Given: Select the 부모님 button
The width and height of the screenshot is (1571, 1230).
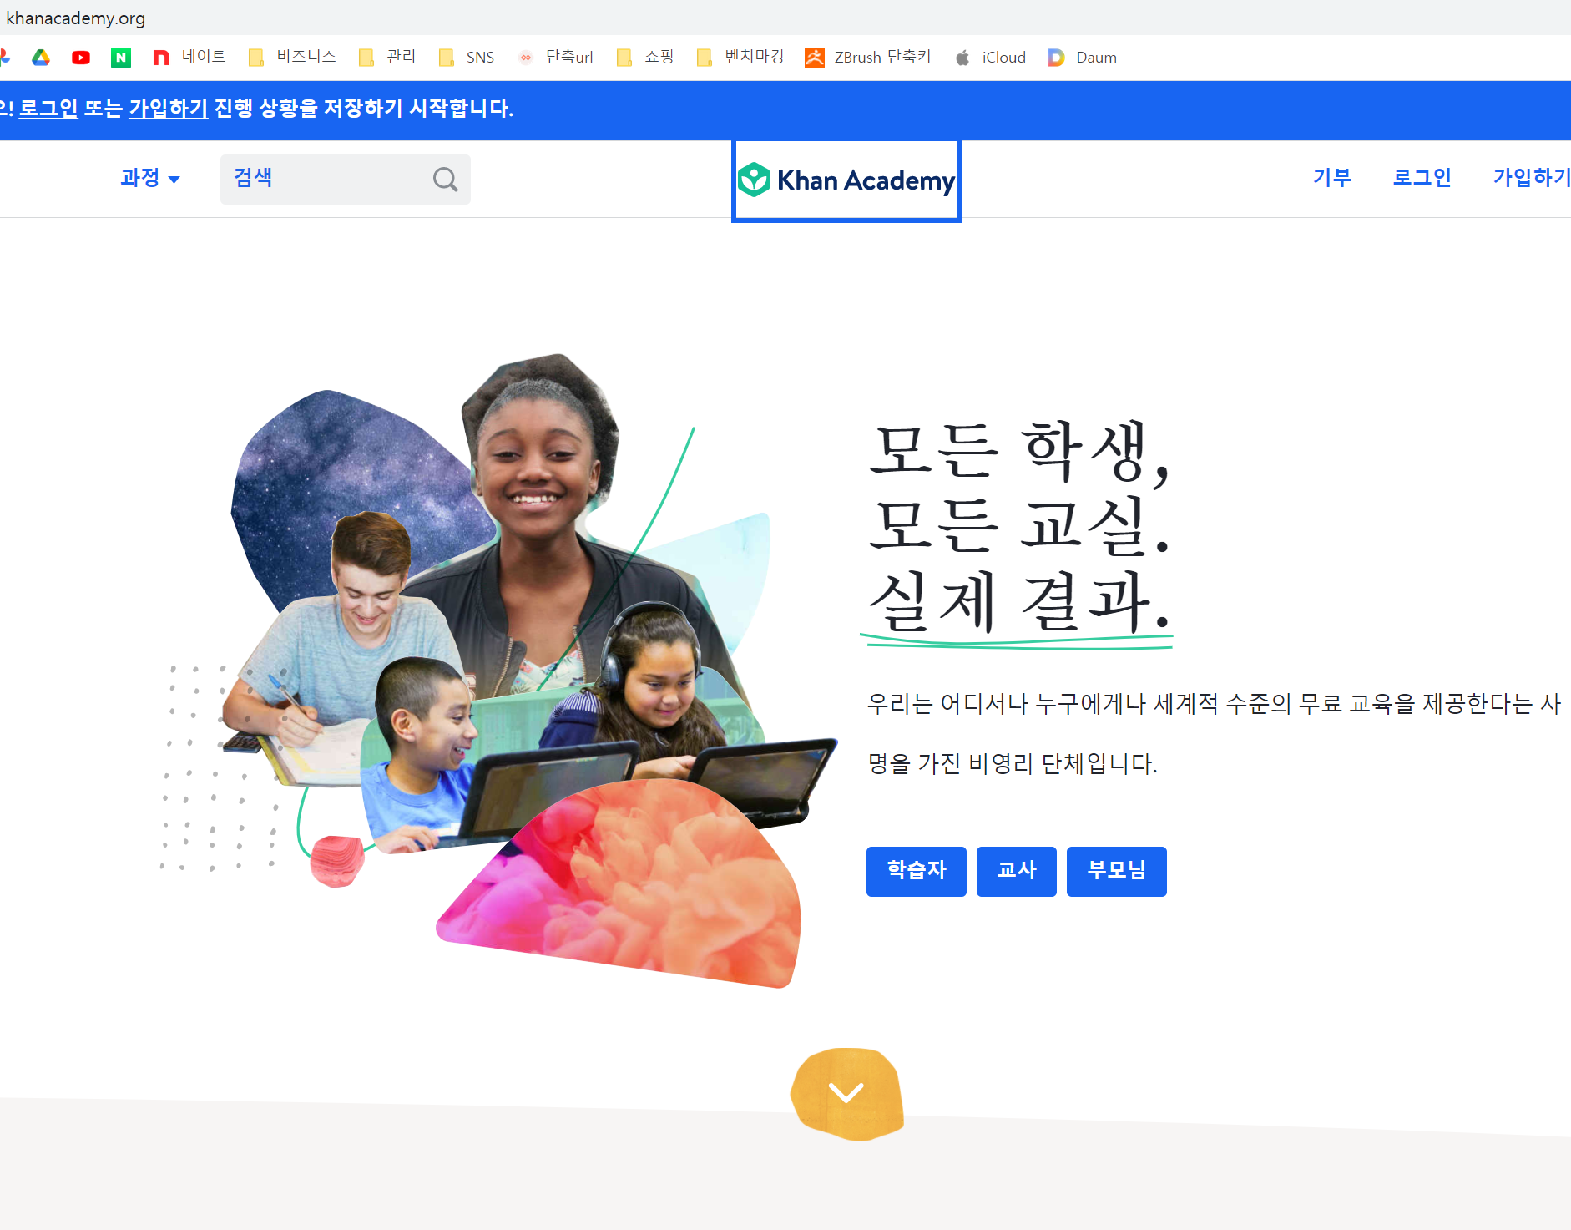Looking at the screenshot, I should point(1116,871).
